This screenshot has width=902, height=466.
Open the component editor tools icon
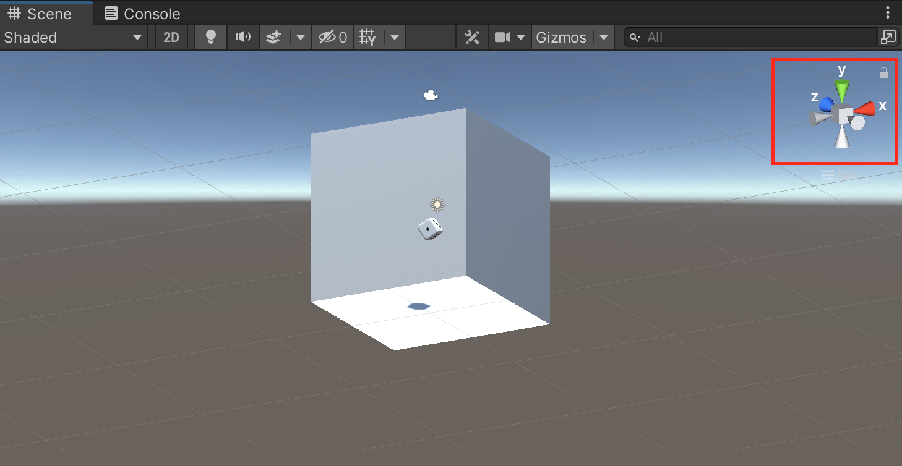click(x=472, y=38)
